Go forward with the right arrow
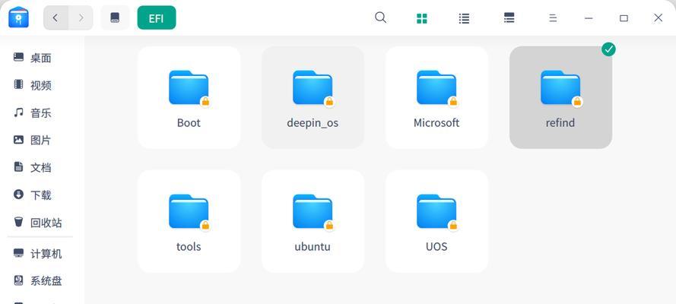The width and height of the screenshot is (676, 304). pyautogui.click(x=81, y=17)
